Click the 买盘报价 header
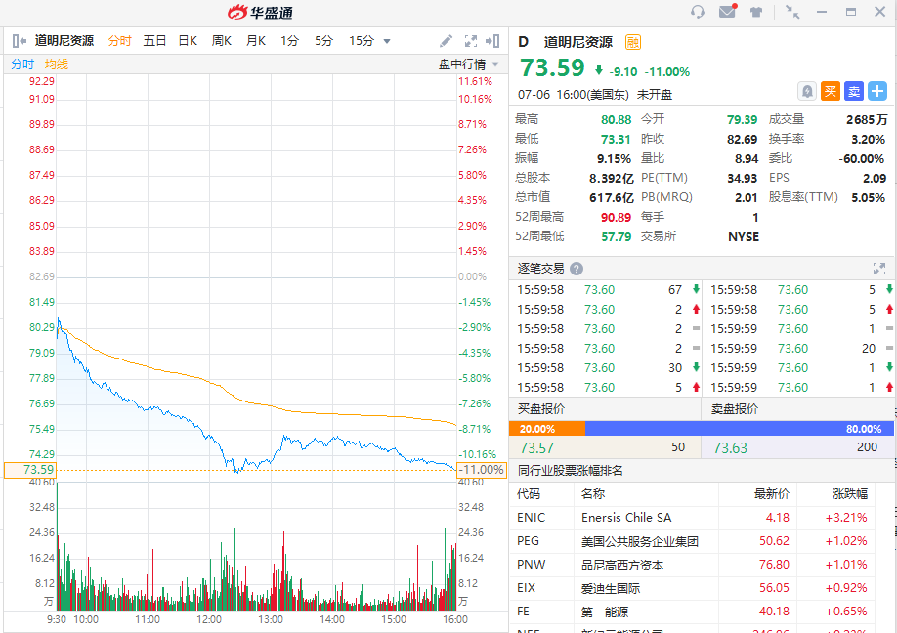 tap(540, 409)
